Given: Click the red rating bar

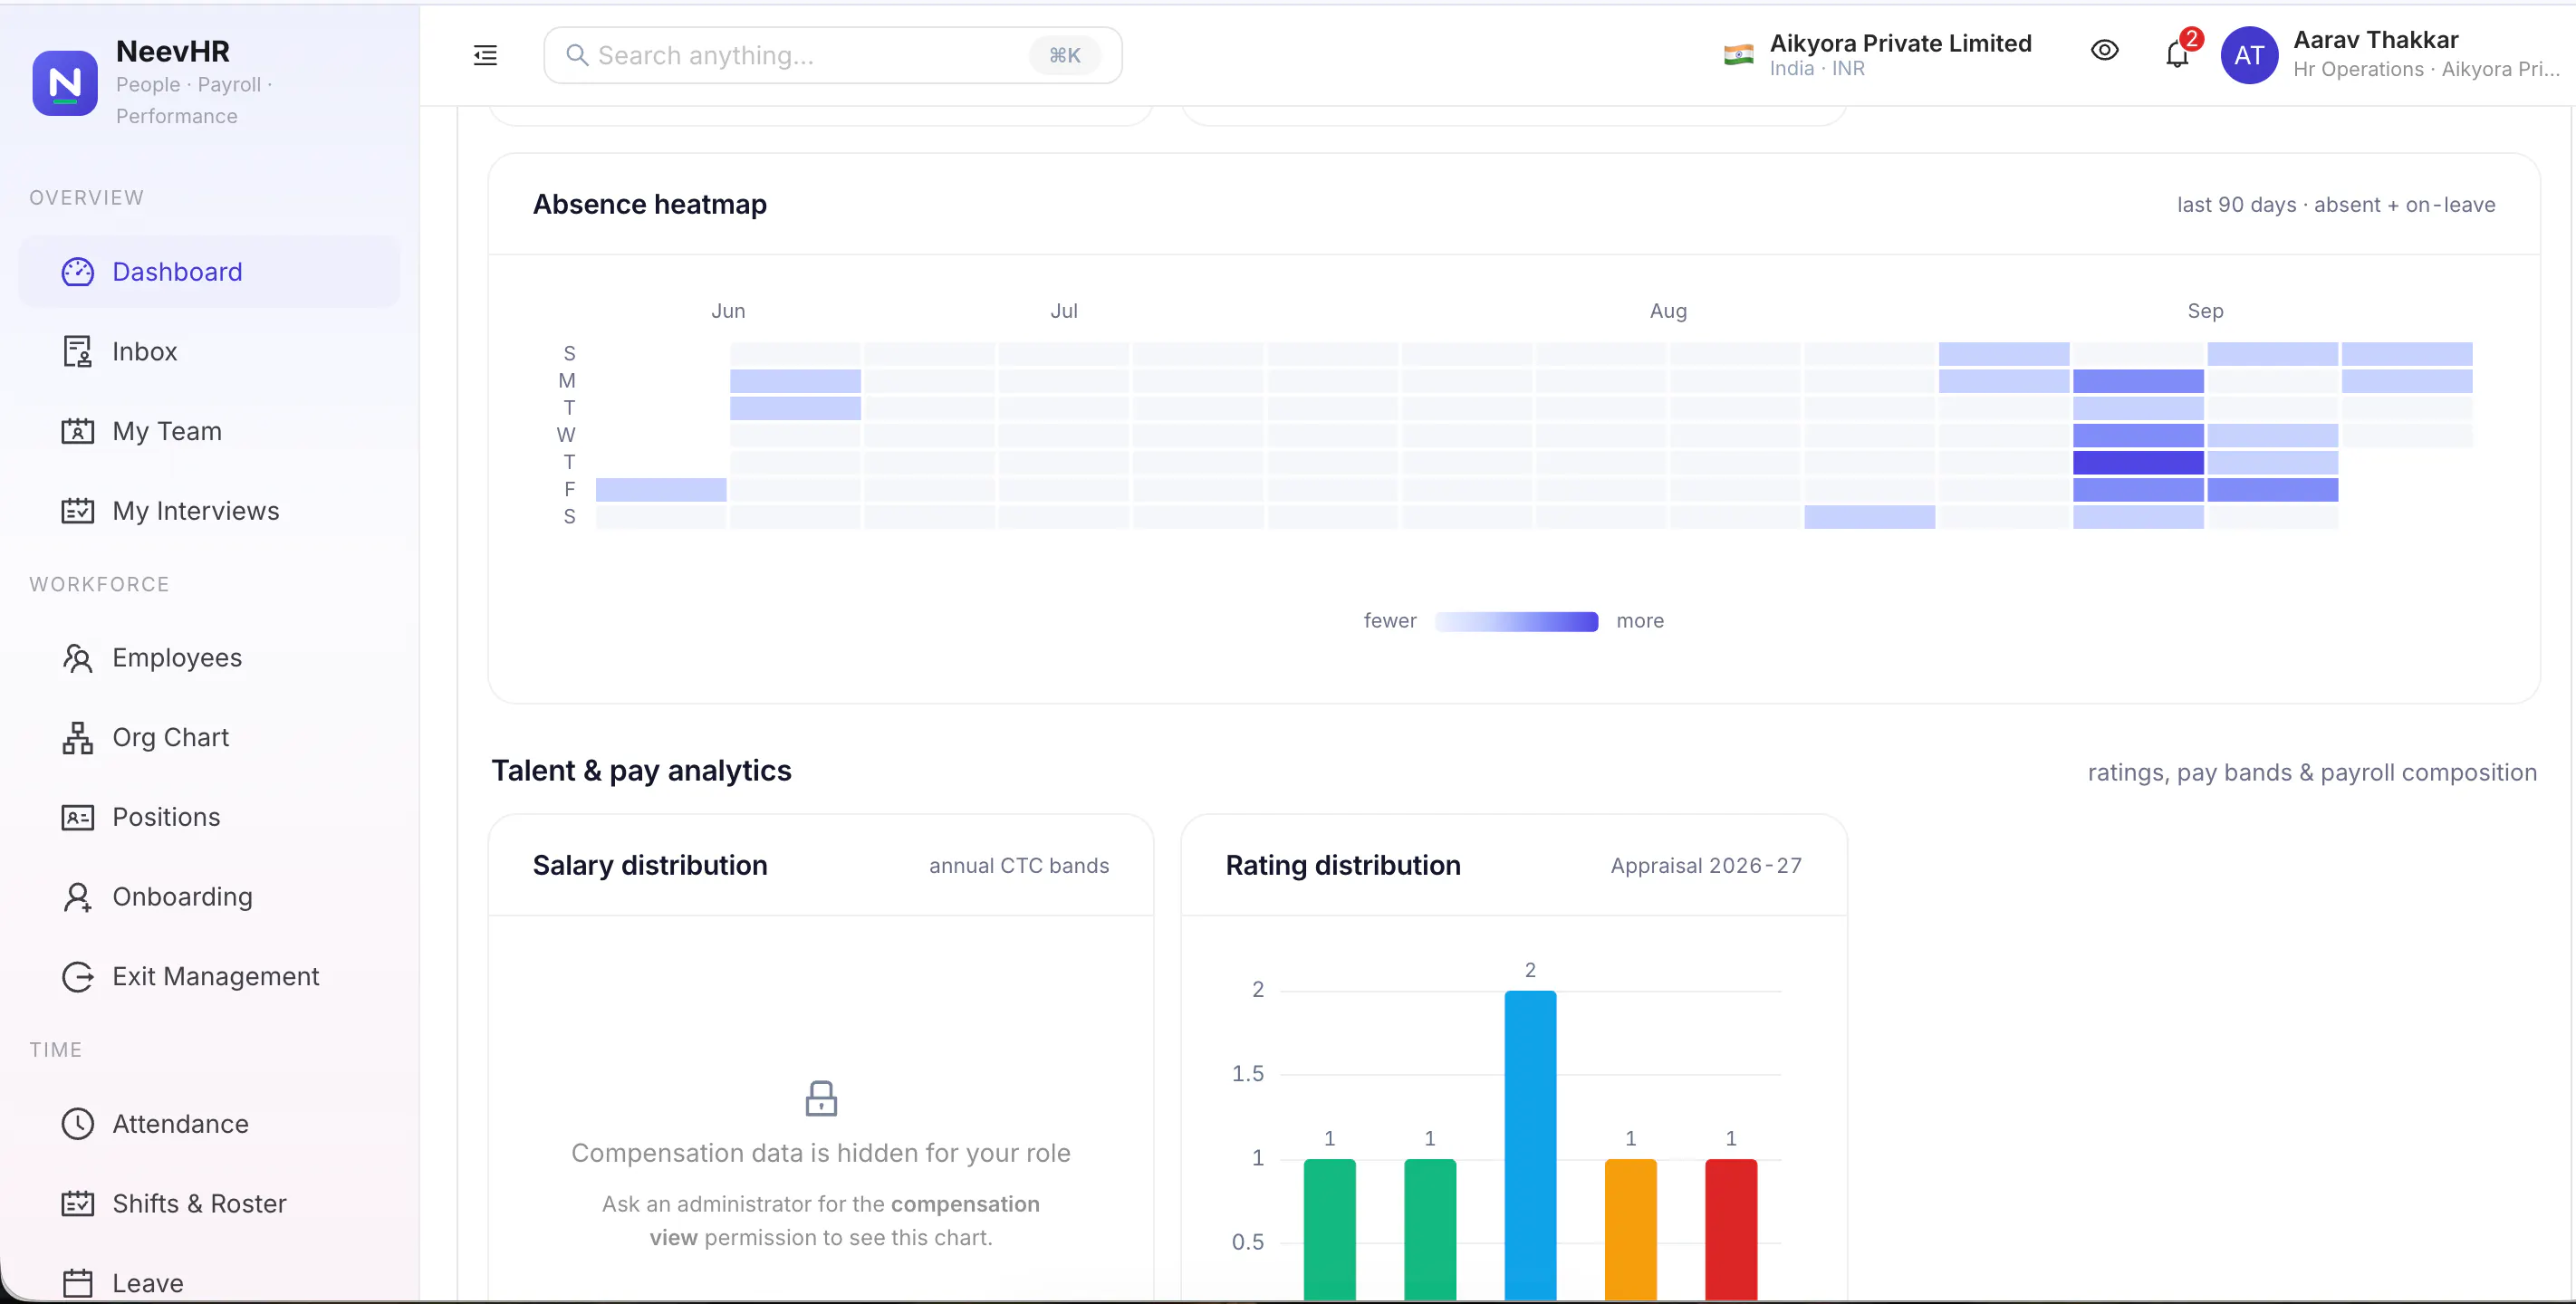Looking at the screenshot, I should coord(1731,1229).
